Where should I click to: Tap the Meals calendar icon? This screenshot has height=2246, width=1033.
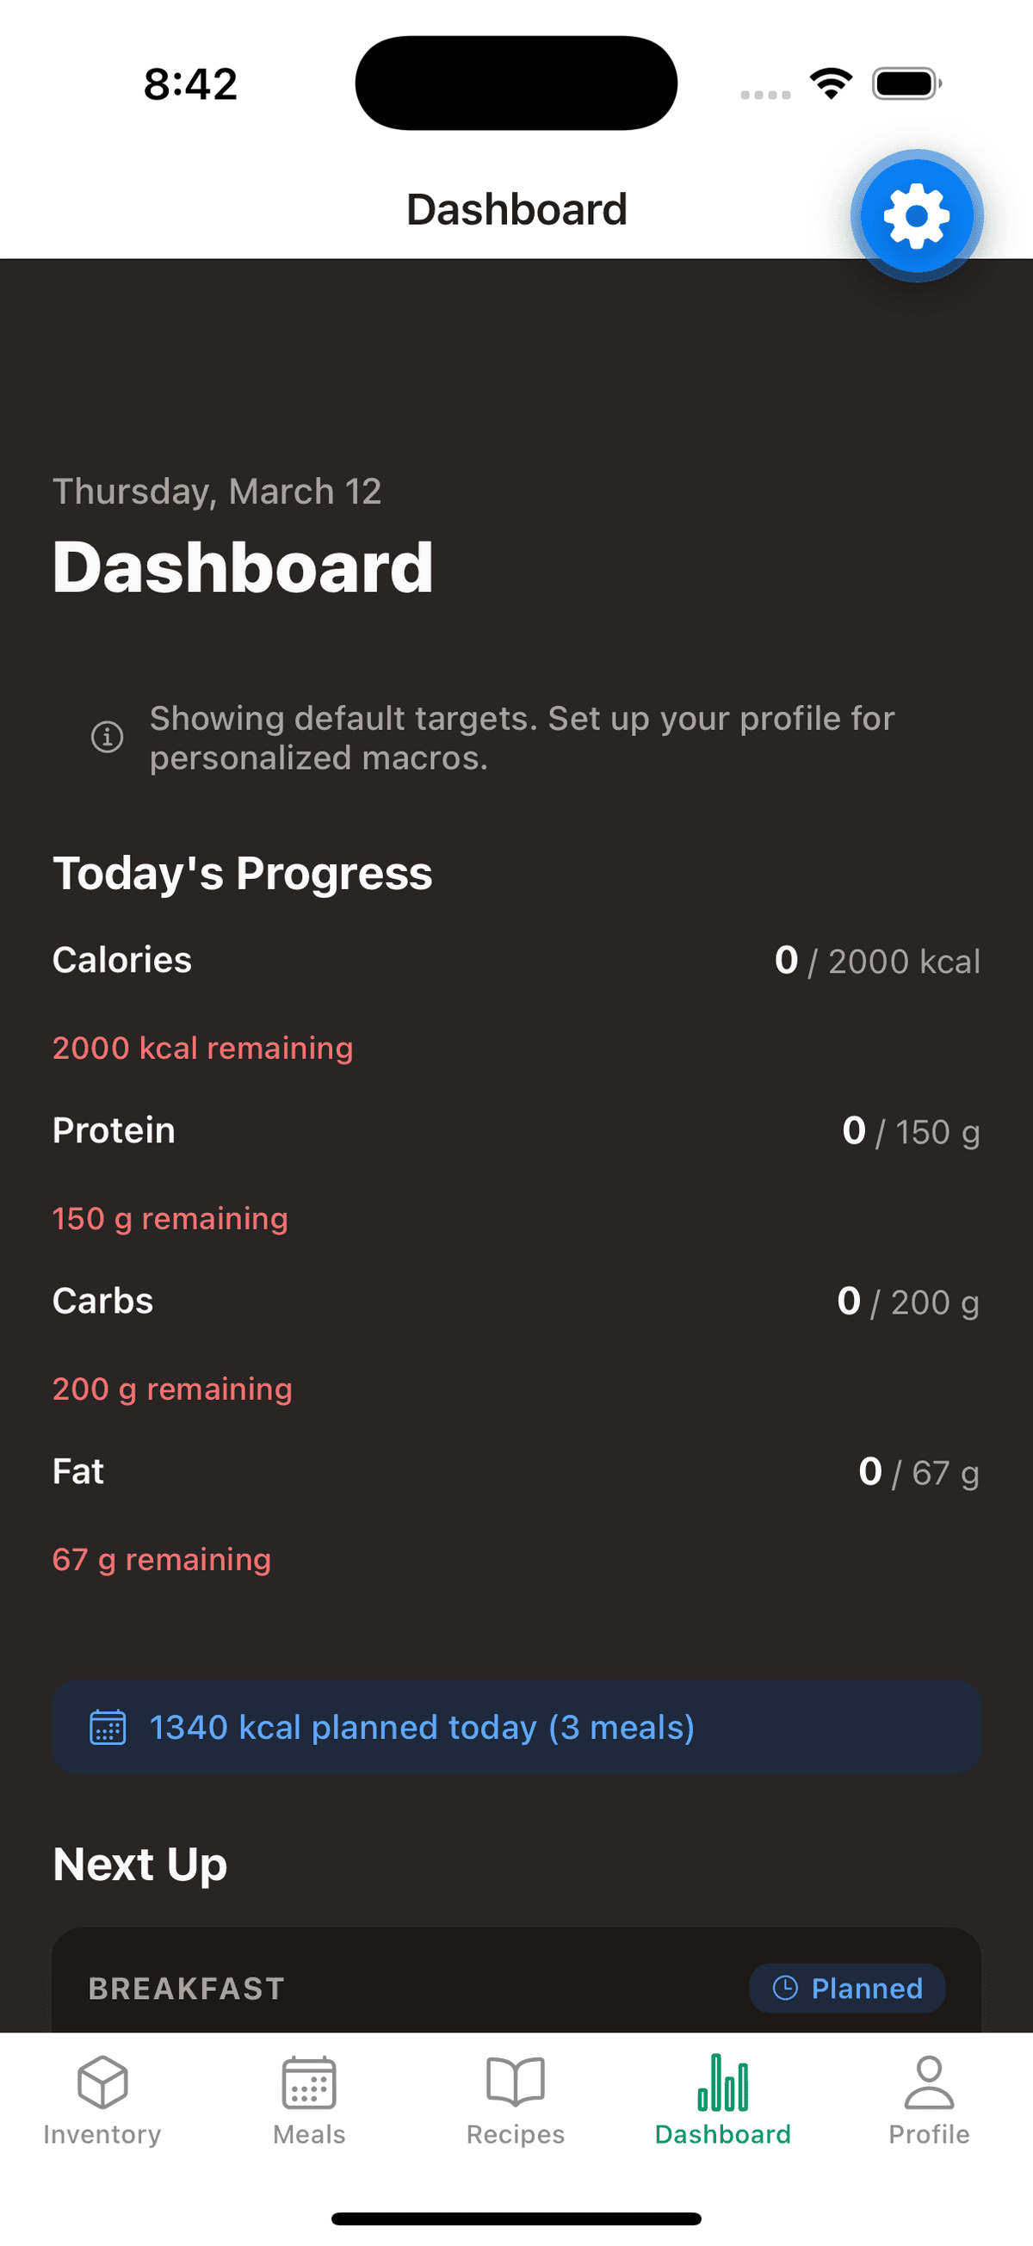point(308,2082)
